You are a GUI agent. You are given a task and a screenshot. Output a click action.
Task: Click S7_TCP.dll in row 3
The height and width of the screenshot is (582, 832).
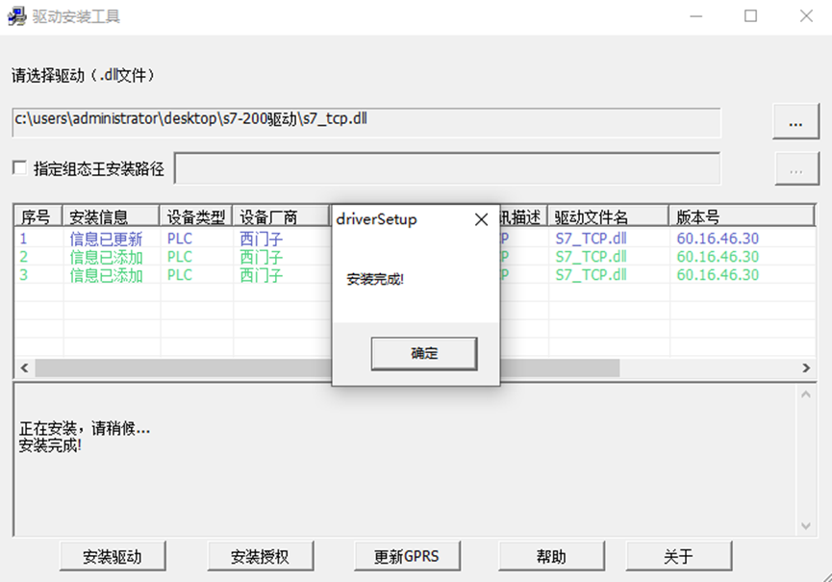pyautogui.click(x=591, y=275)
